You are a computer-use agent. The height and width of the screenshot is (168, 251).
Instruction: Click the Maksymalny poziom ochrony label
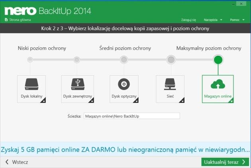pyautogui.click(x=209, y=48)
